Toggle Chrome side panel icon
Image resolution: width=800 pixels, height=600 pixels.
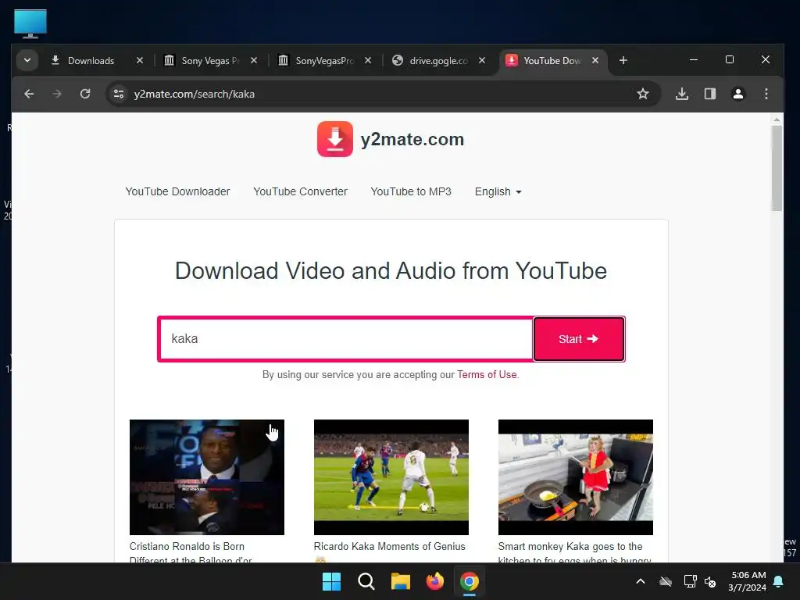click(x=709, y=94)
